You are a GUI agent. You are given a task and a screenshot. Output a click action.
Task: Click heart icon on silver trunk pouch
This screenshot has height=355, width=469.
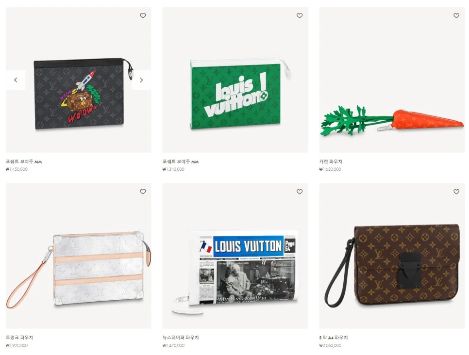[x=143, y=192]
